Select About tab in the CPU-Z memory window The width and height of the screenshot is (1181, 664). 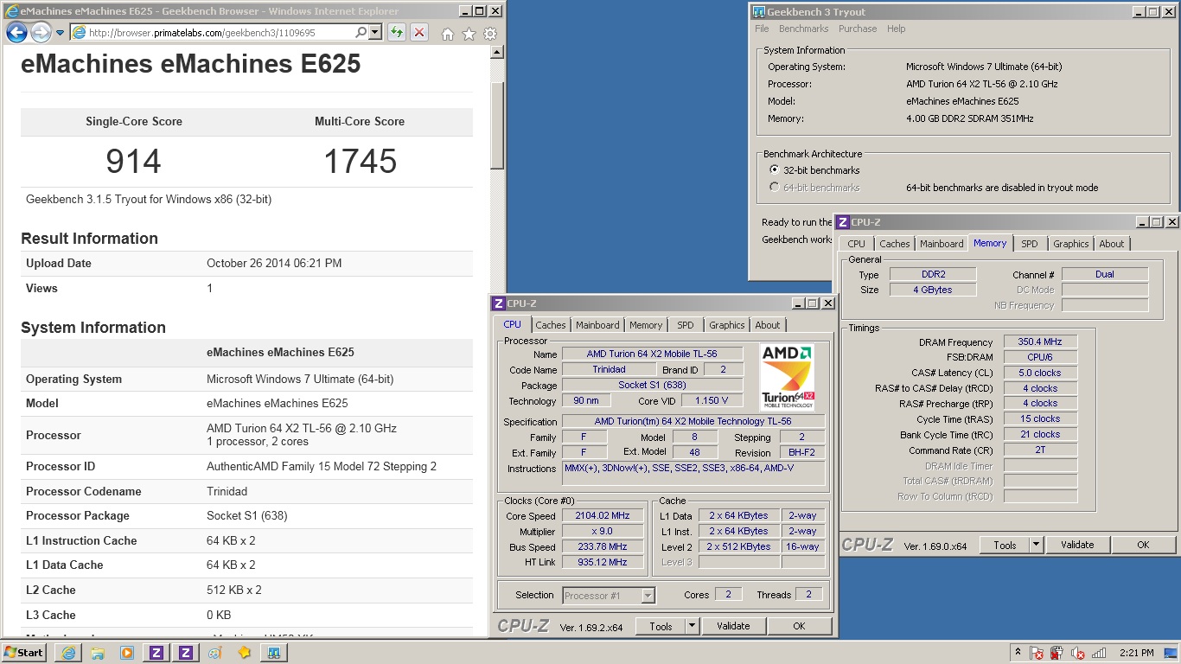[x=1112, y=244]
